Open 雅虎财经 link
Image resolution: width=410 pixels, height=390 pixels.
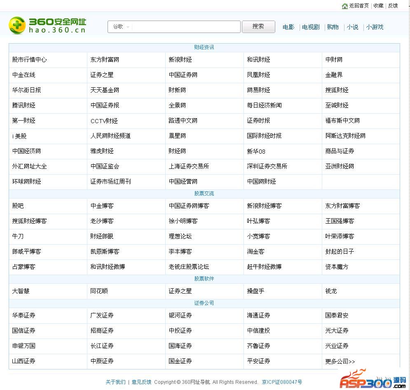pos(102,151)
